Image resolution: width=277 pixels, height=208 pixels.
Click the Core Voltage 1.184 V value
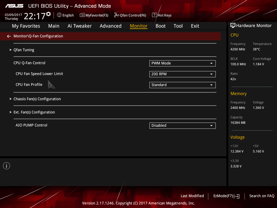pos(258,64)
